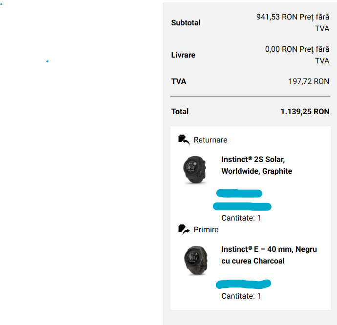Open the Instinct 2S Solar watch thumbnail

coord(195,170)
